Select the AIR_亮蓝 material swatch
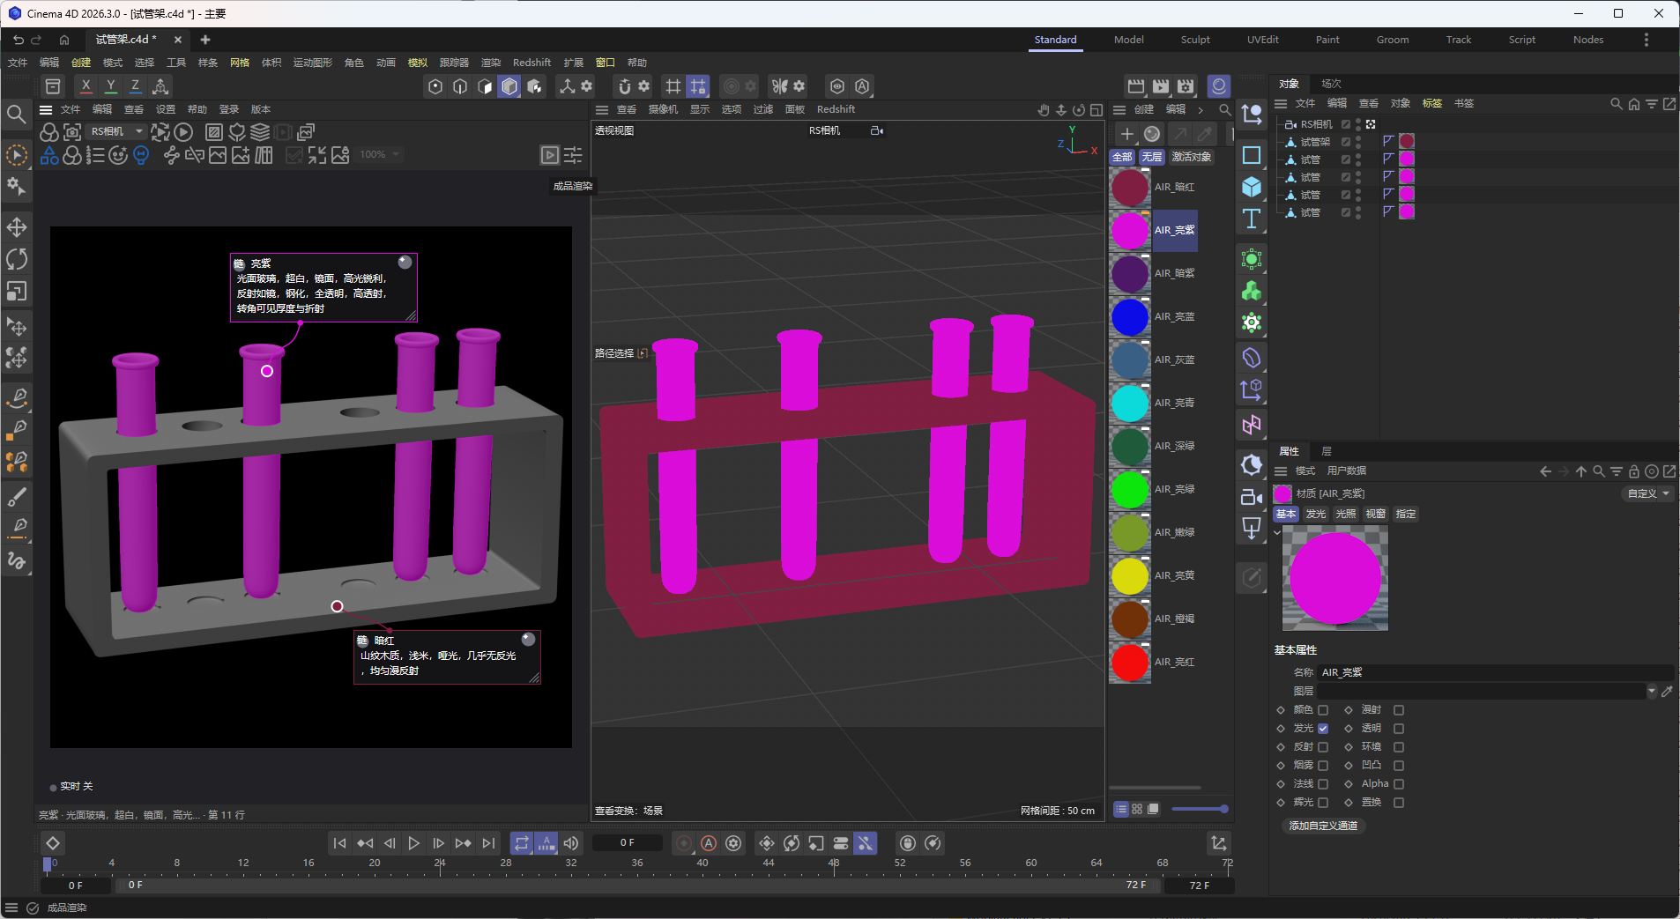 [x=1130, y=316]
